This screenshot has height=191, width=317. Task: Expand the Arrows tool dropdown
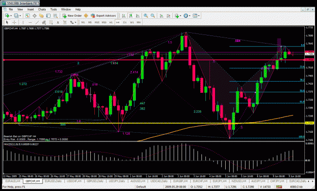click(76, 22)
